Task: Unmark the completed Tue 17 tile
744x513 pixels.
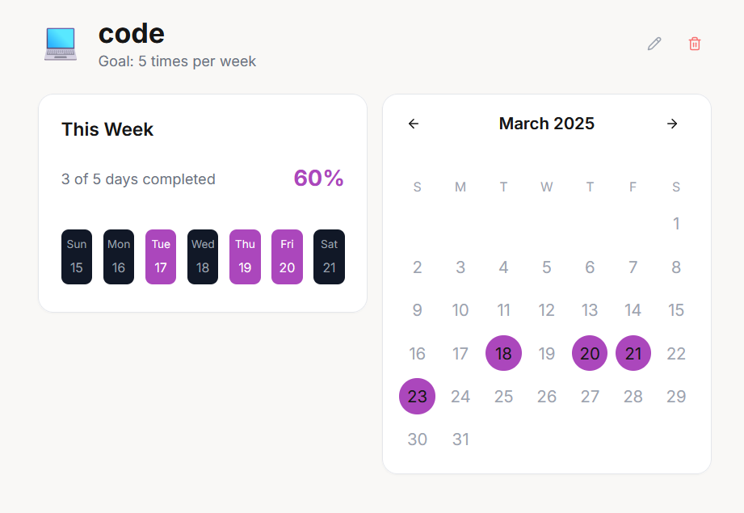Action: [x=161, y=257]
